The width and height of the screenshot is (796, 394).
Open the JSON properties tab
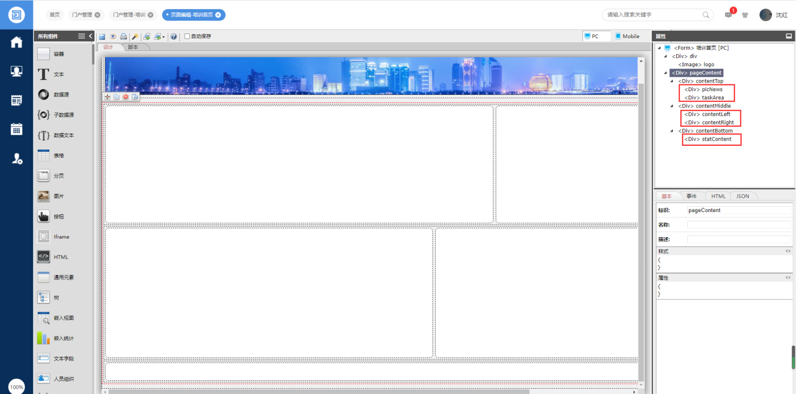(743, 196)
